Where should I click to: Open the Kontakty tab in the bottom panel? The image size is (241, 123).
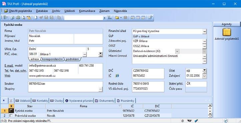(x=40, y=101)
